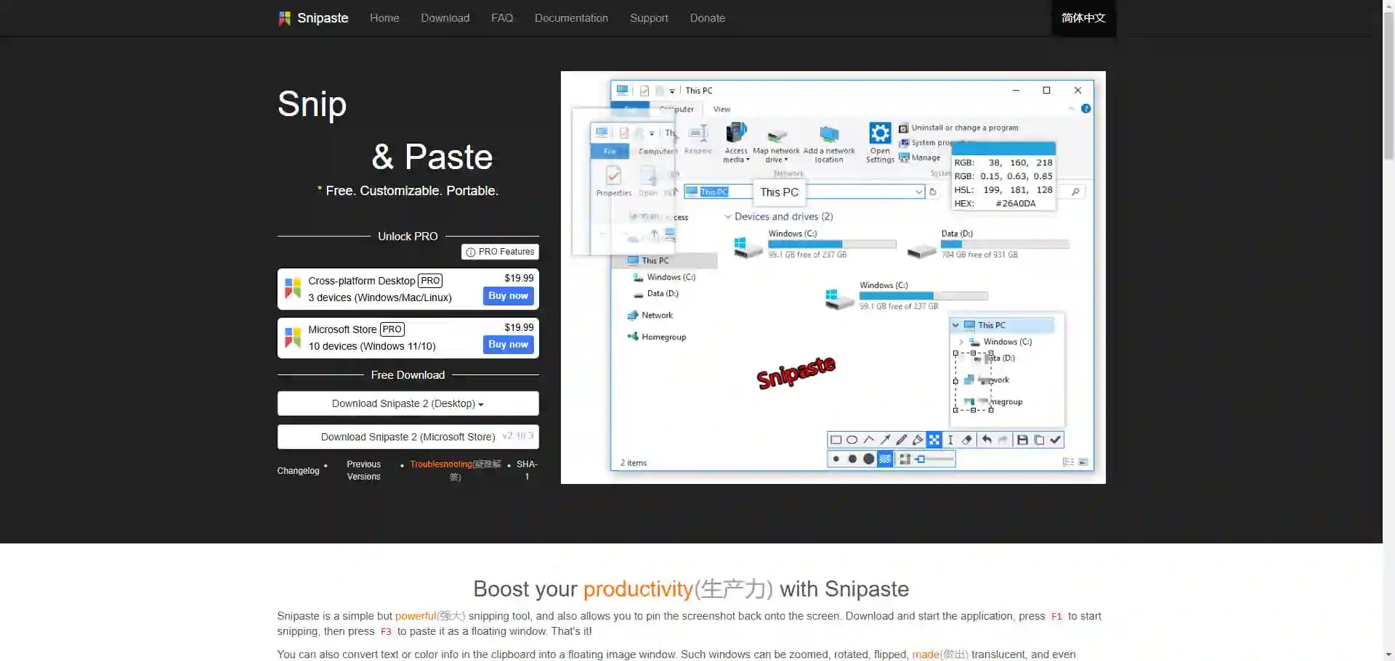Viewport: 1395px width, 661px height.
Task: Switch to large icons view in Explorer status bar
Action: [1083, 462]
